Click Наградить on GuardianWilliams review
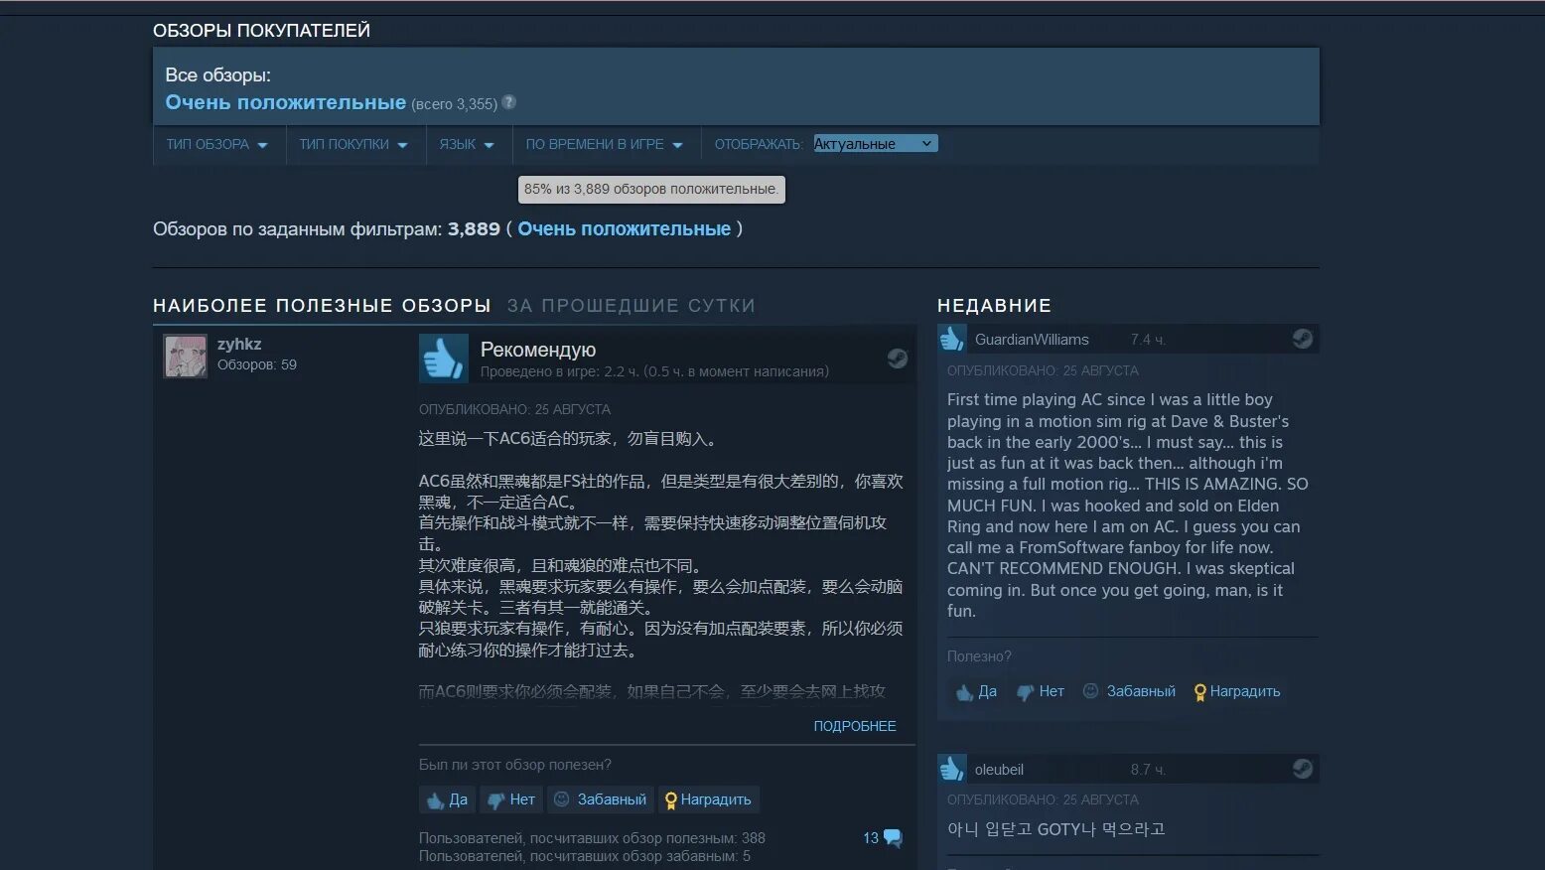Image resolution: width=1545 pixels, height=870 pixels. [1237, 691]
